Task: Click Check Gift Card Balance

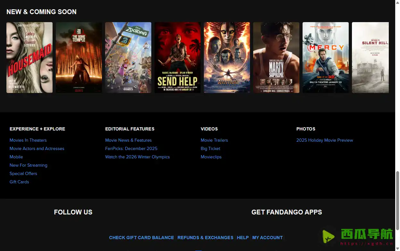Action: [x=141, y=238]
